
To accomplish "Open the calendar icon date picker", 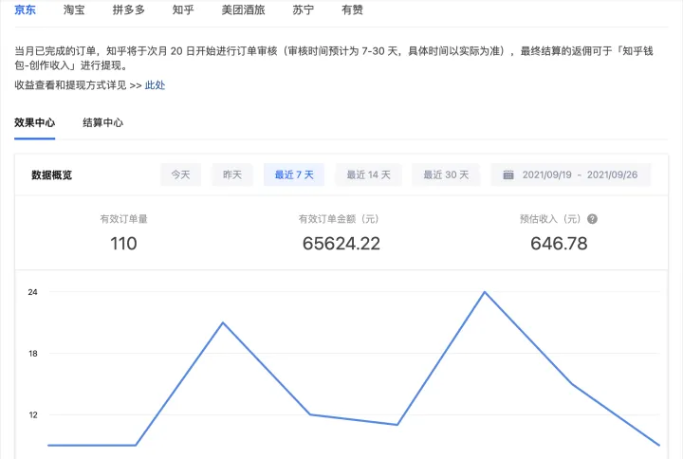I will coord(508,174).
